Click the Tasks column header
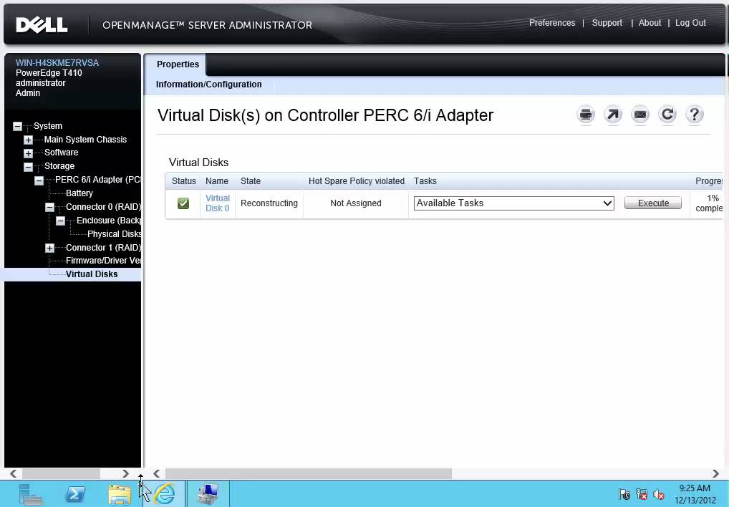This screenshot has height=507, width=729. tap(425, 181)
